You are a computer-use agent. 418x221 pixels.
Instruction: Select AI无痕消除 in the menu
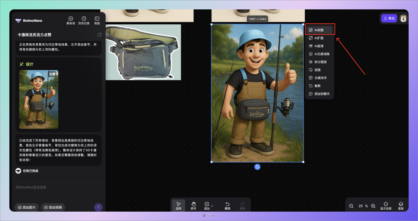pos(321,54)
